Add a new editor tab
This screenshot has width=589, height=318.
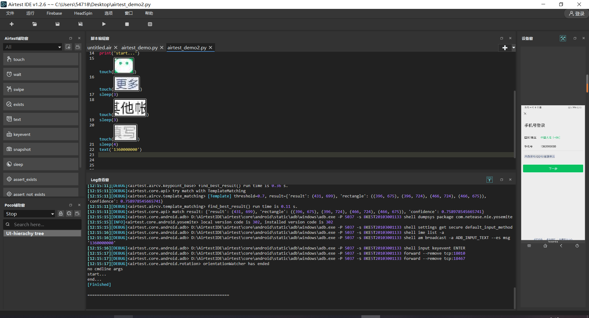pos(505,48)
